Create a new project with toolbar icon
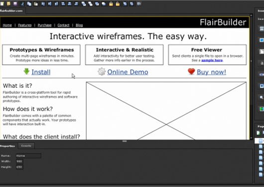Image resolution: width=264 pixels, height=187 pixels. tap(2, 3)
